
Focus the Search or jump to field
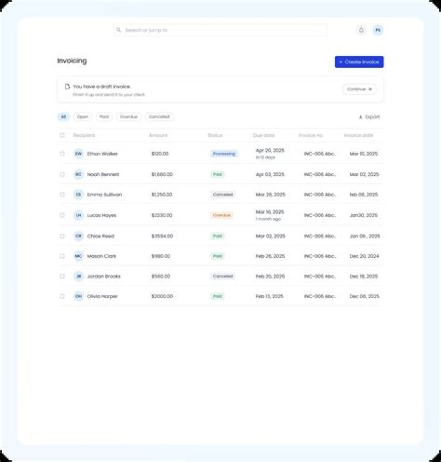pos(220,30)
